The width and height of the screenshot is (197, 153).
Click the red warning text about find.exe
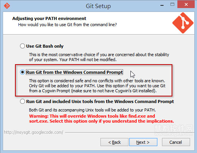102,118
